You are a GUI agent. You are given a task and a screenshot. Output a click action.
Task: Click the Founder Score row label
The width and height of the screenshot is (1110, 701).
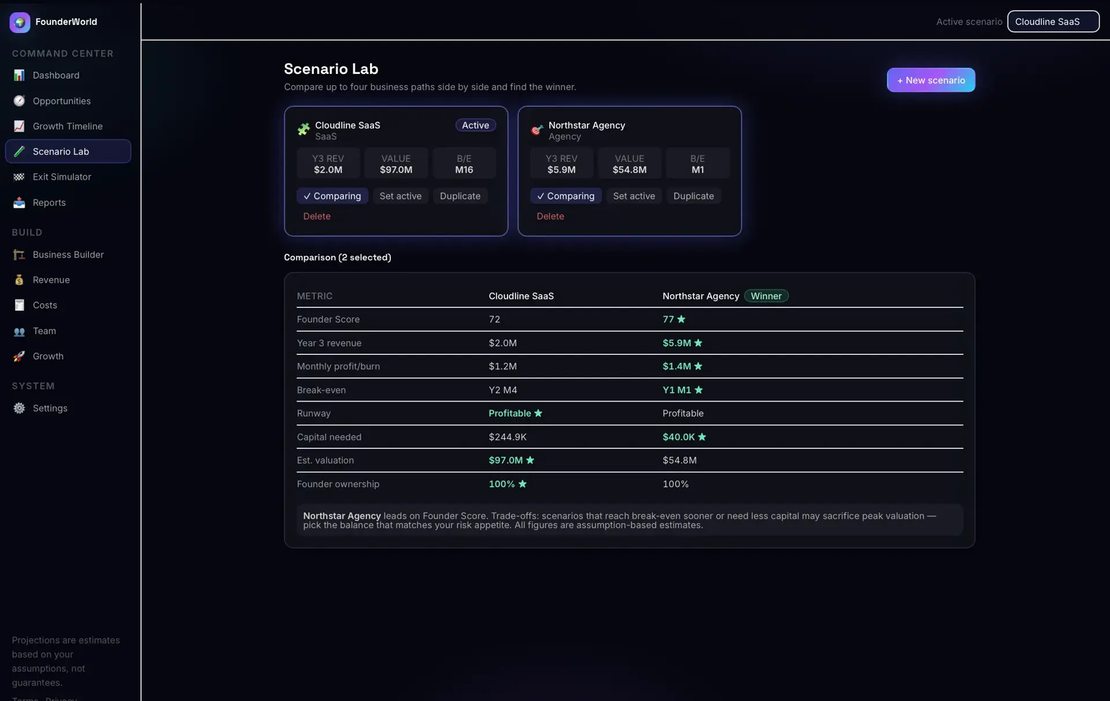point(328,319)
